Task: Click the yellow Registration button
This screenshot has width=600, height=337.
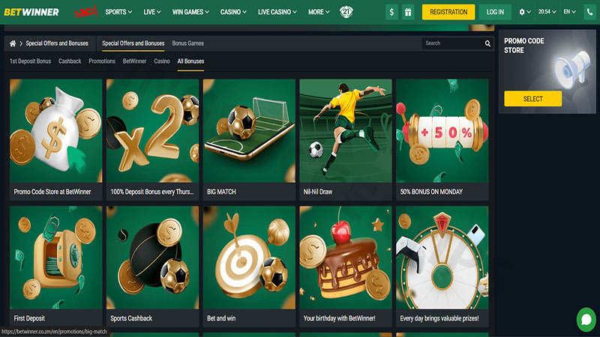Action: coord(448,12)
